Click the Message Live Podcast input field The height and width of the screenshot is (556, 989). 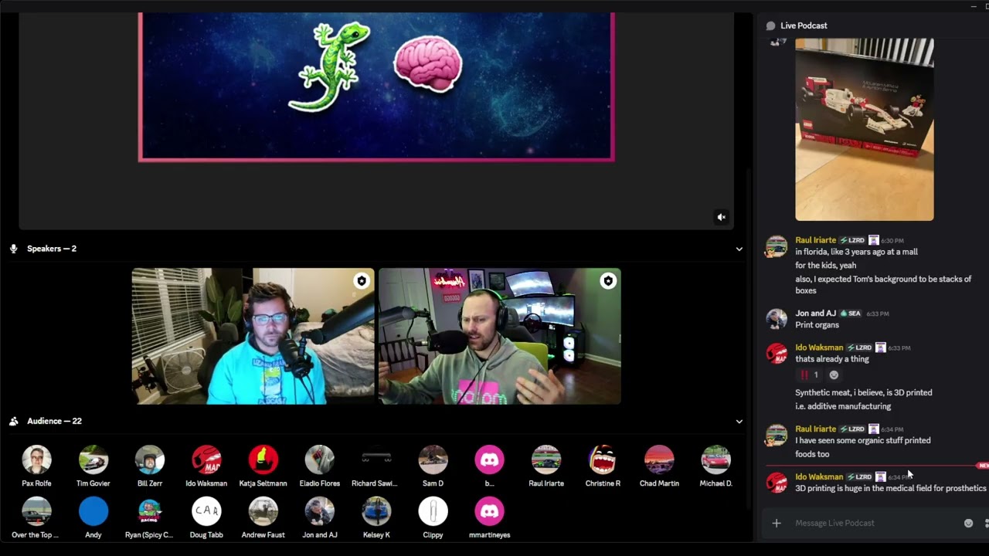(877, 524)
